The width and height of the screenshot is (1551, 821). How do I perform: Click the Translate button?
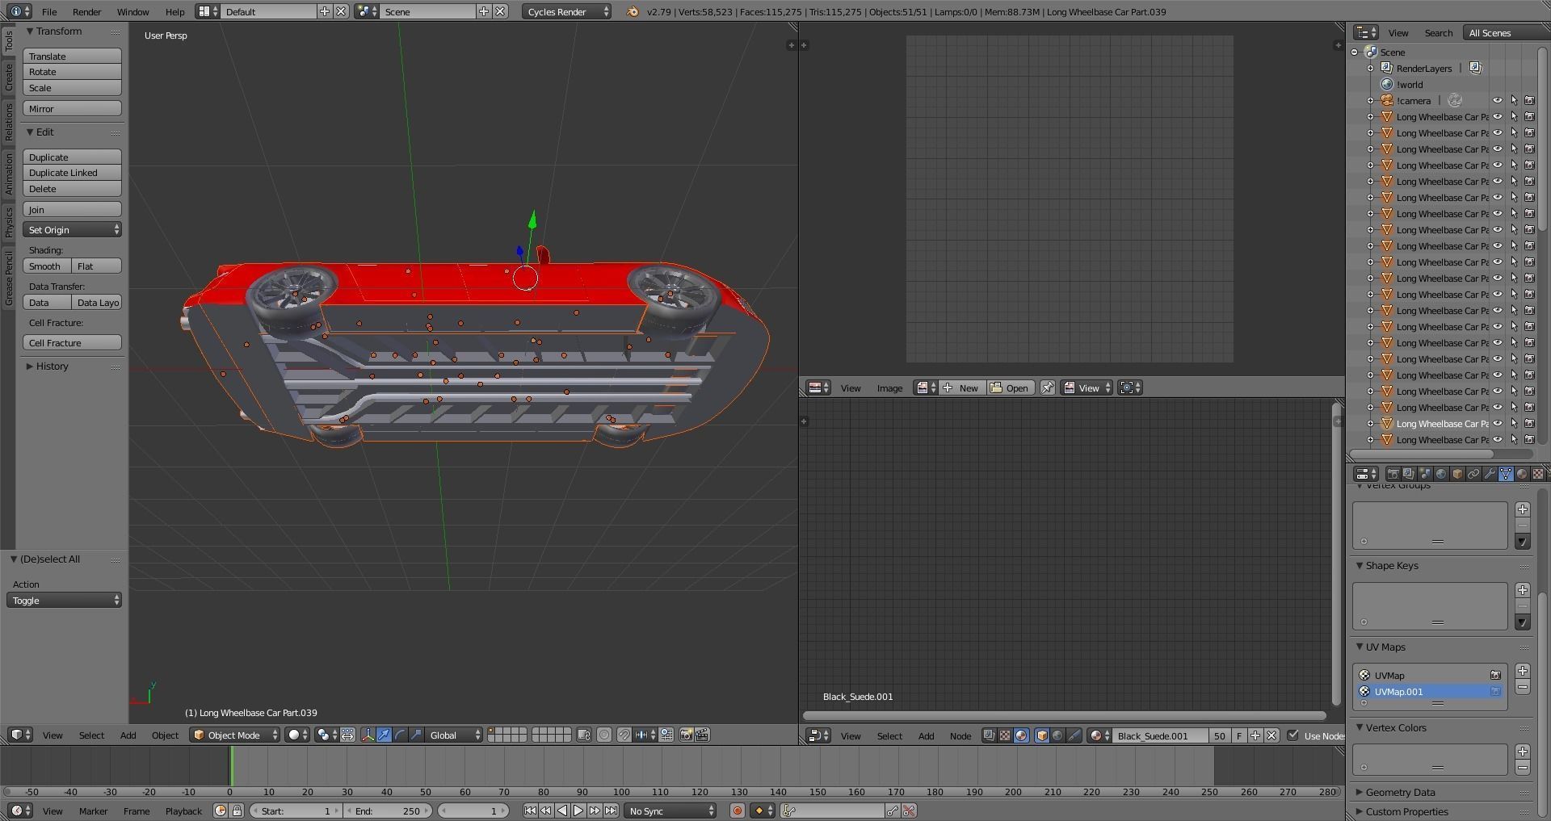click(72, 56)
